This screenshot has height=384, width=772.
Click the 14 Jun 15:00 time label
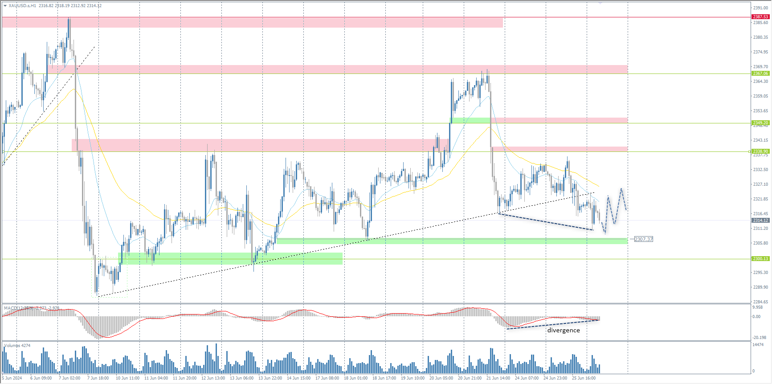tap(298, 378)
